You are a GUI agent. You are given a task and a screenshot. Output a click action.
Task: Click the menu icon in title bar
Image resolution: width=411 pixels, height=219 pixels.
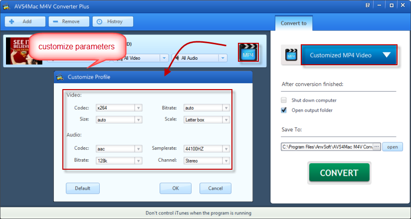pos(368,5)
